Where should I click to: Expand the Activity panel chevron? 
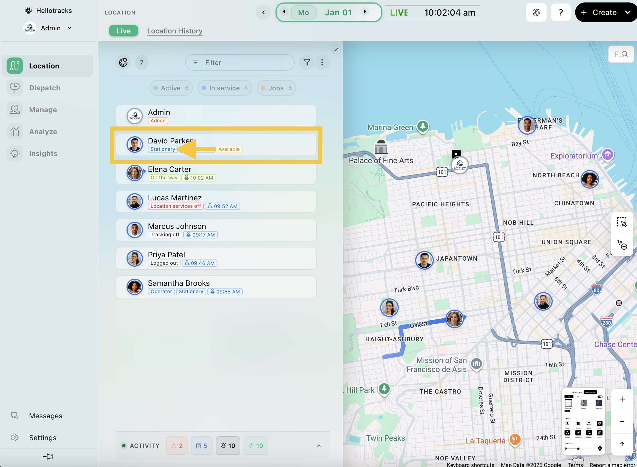[x=319, y=446]
